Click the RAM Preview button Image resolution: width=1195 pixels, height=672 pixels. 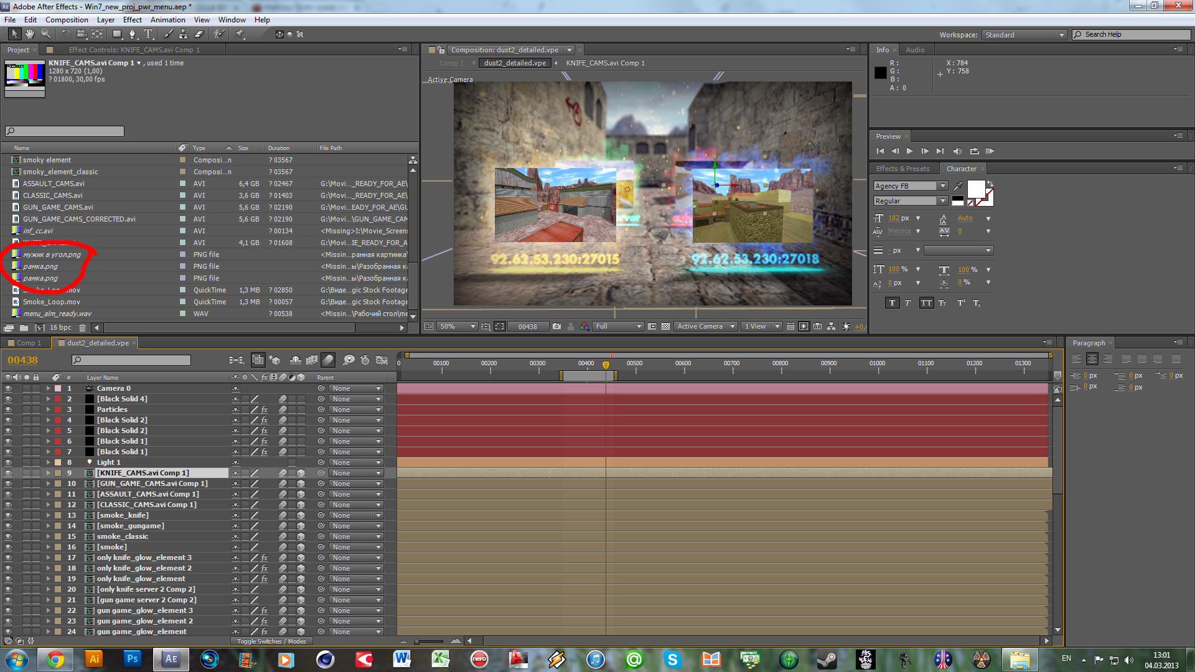click(x=990, y=151)
